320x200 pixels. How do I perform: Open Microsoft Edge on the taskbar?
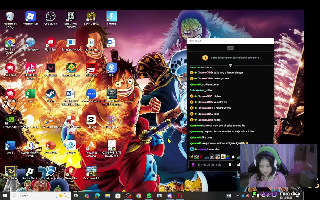[97, 196]
